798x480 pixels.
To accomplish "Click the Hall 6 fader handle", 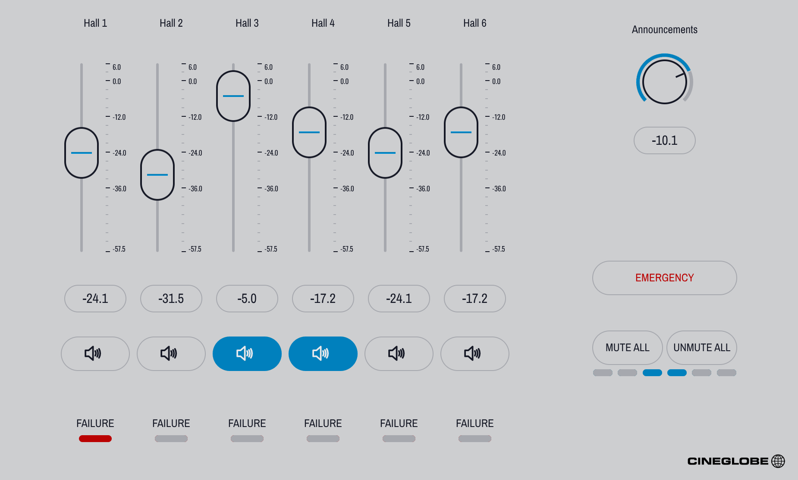I will point(461,132).
